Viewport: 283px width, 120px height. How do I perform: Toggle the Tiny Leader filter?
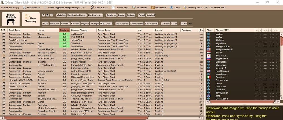(x=151, y=24)
